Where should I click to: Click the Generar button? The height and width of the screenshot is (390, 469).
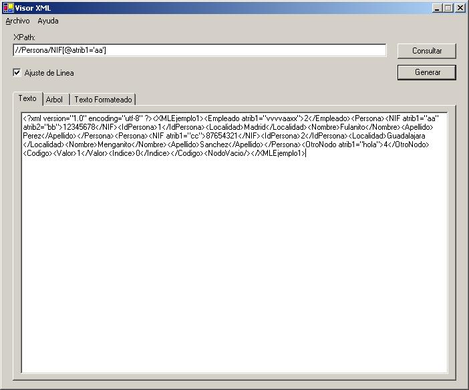[426, 72]
